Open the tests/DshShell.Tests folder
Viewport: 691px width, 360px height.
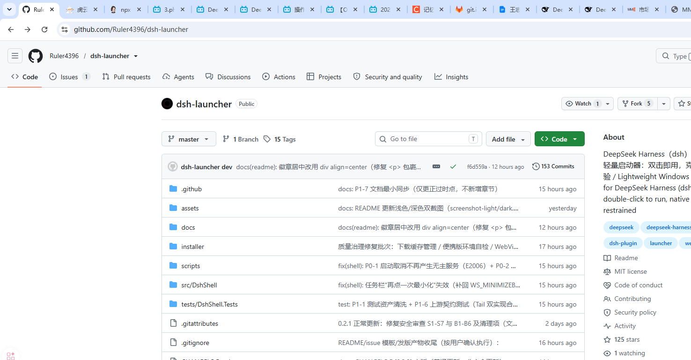click(x=209, y=304)
